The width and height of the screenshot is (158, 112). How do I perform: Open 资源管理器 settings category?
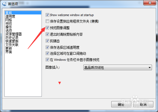tap(13, 34)
